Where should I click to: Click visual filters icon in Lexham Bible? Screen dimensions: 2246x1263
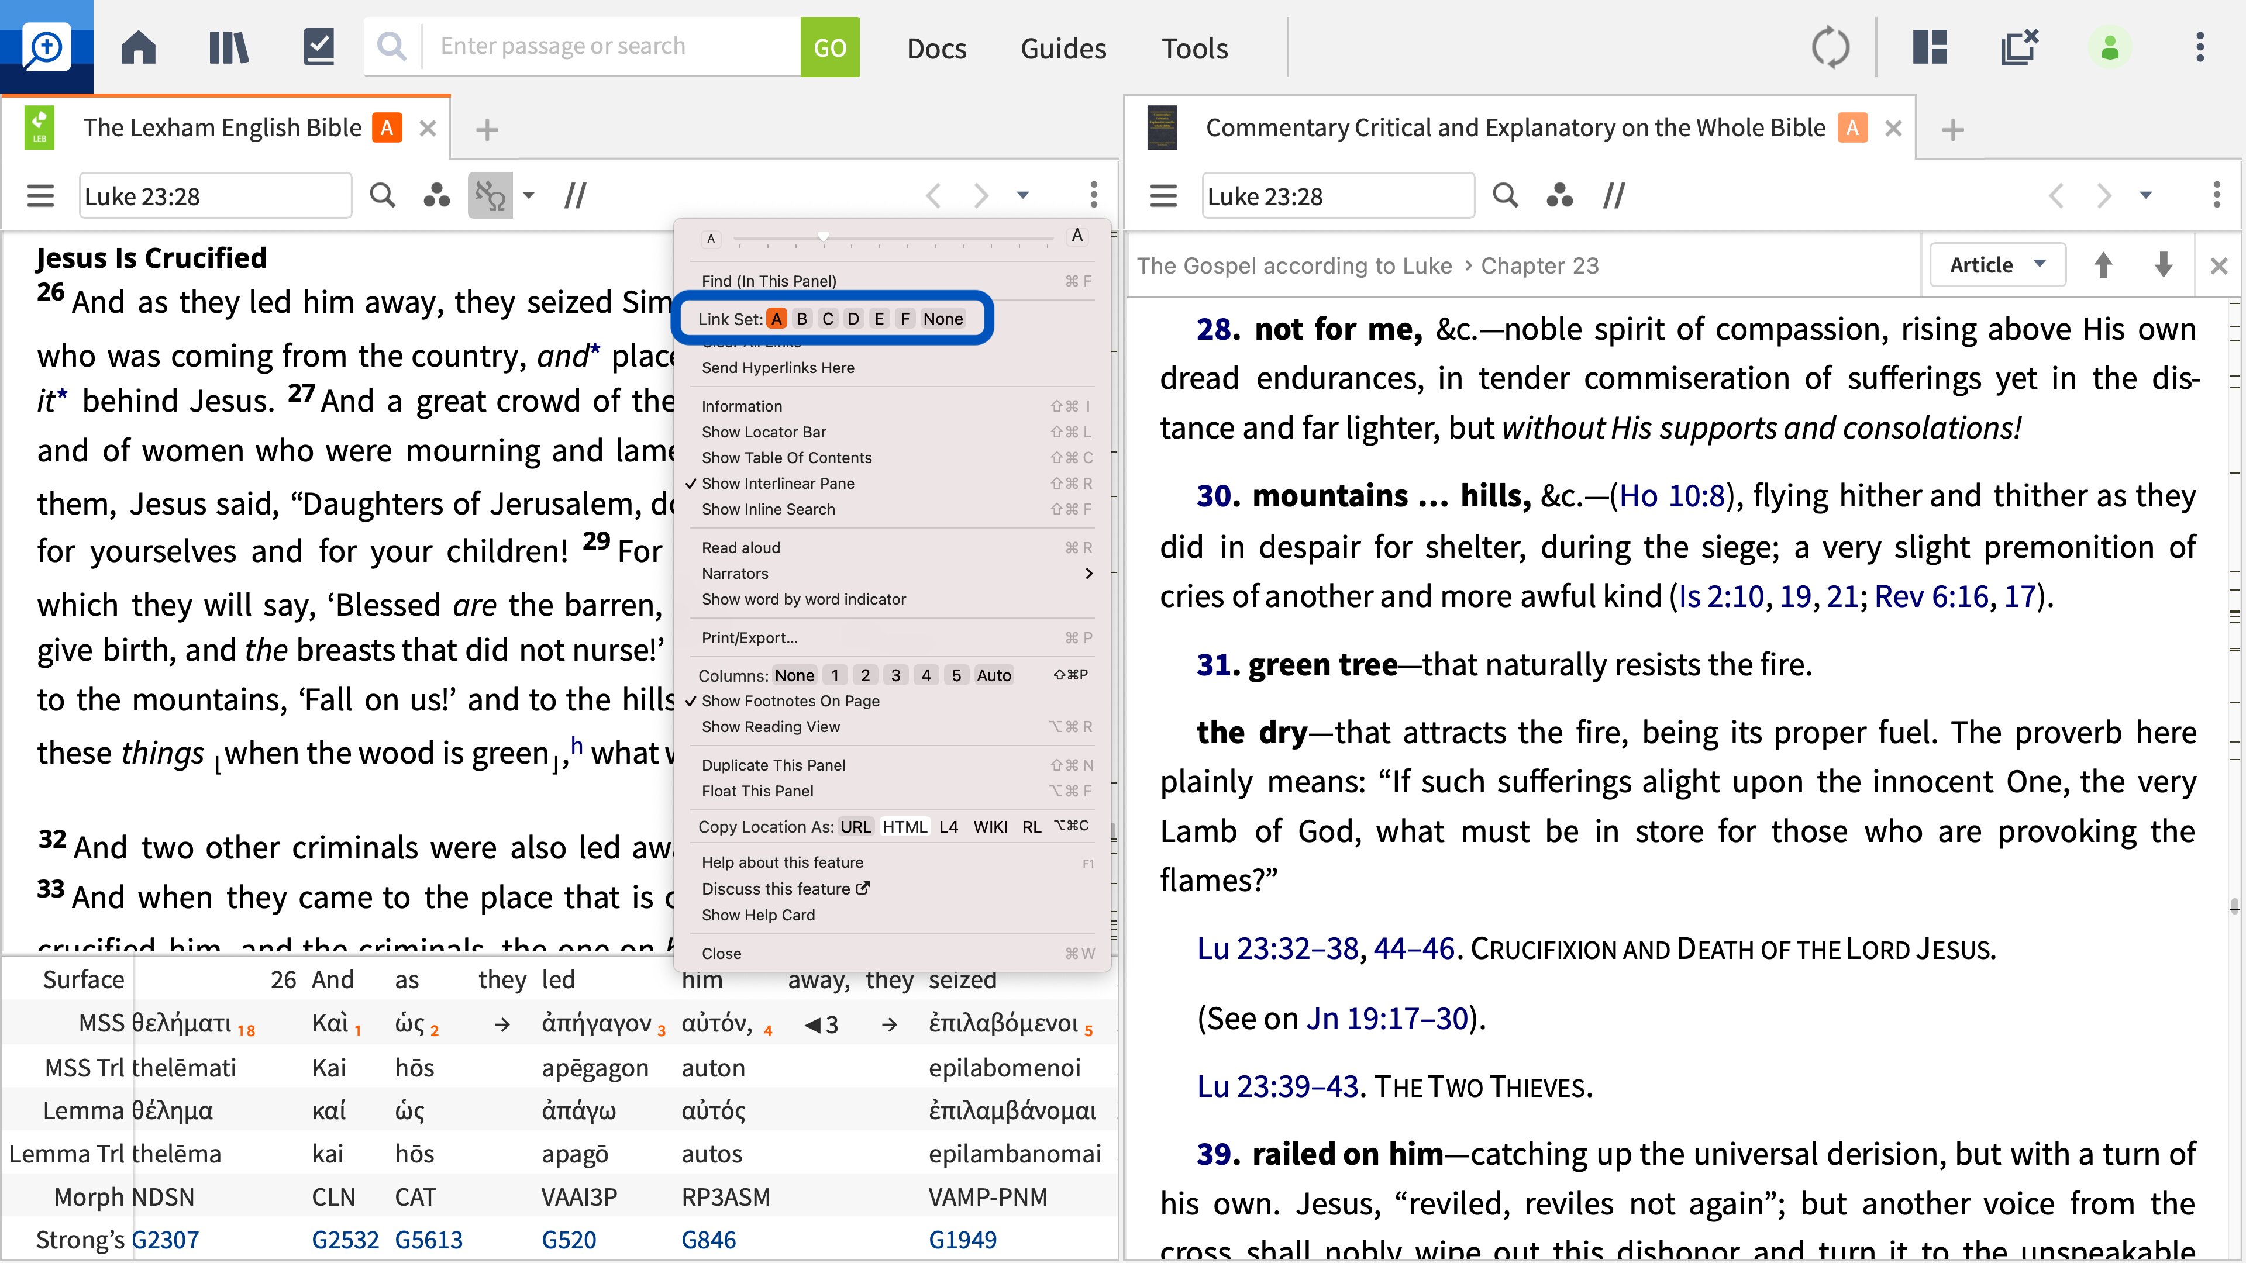click(x=436, y=195)
